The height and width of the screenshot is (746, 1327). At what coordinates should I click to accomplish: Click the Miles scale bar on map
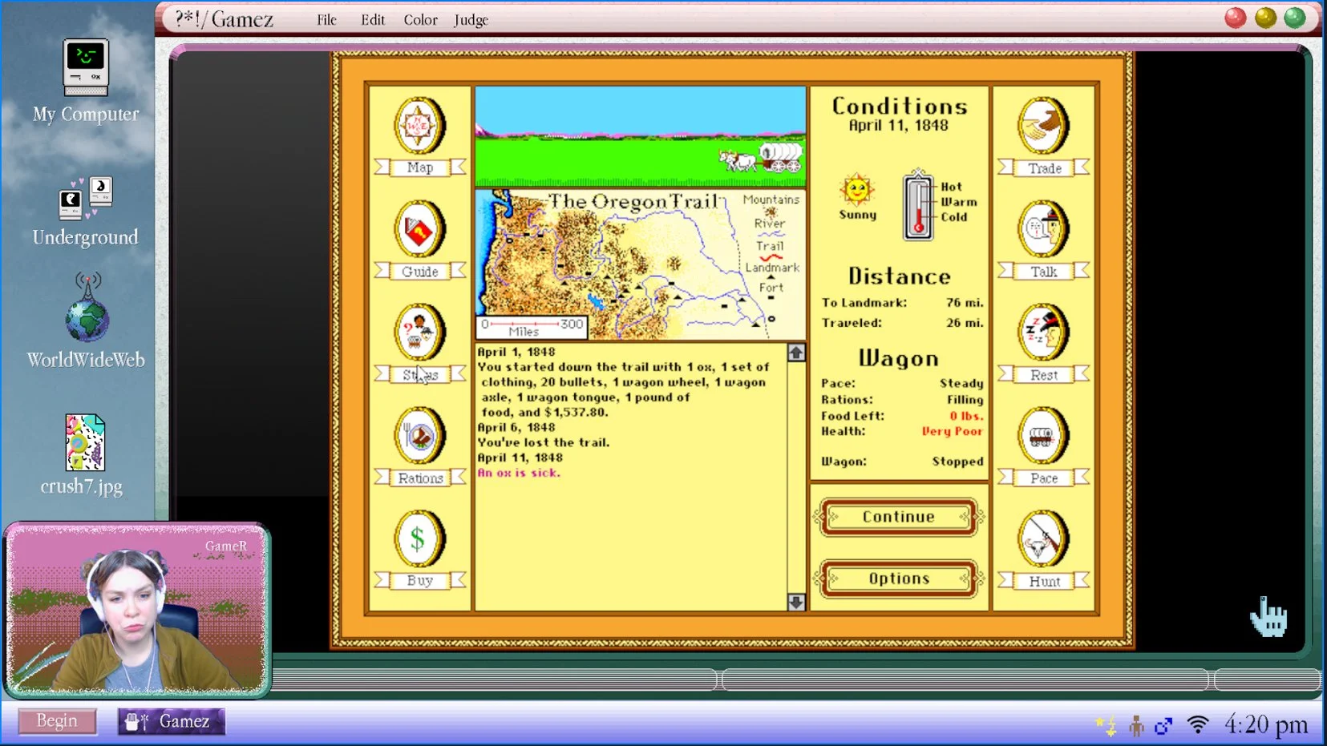[532, 327]
